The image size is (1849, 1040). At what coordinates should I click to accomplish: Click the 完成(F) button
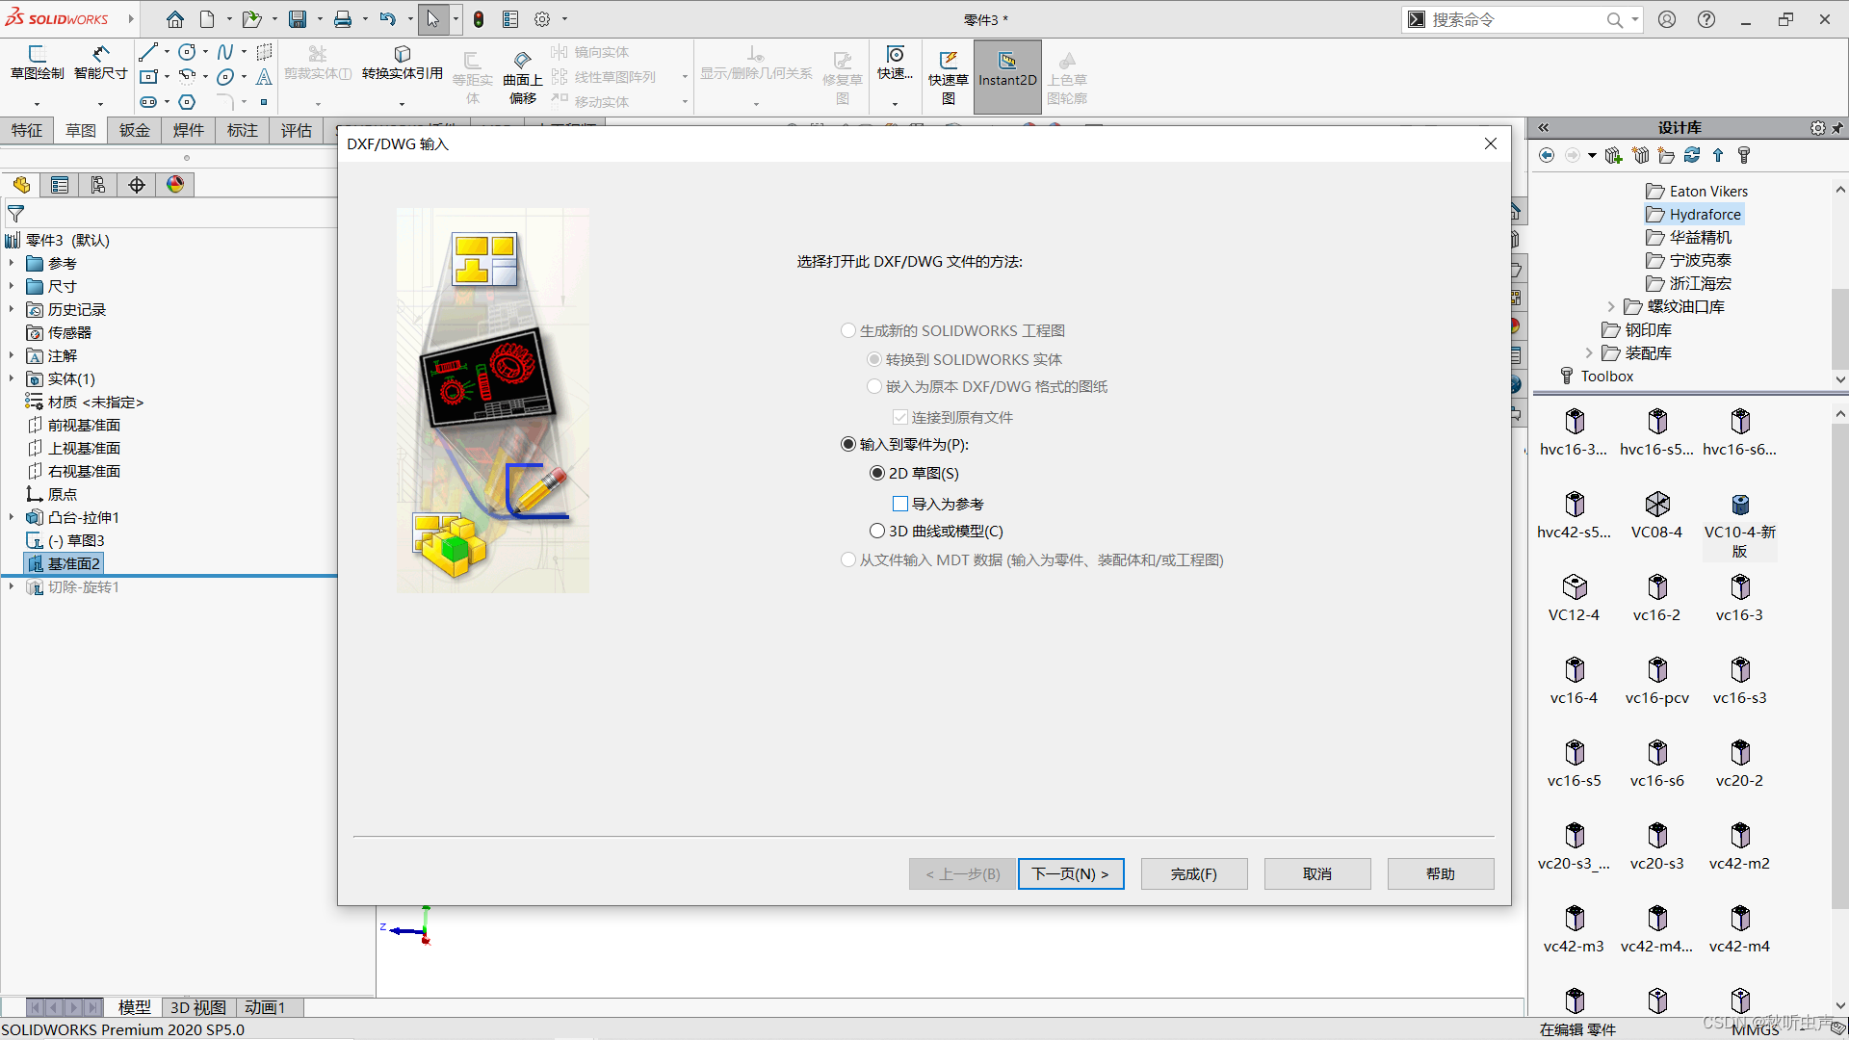tap(1194, 873)
